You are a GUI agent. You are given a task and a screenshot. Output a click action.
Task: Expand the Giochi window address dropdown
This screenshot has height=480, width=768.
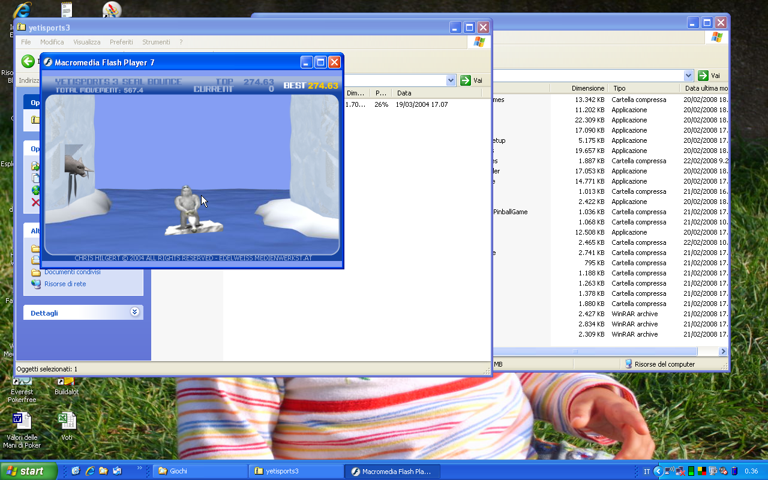[689, 76]
